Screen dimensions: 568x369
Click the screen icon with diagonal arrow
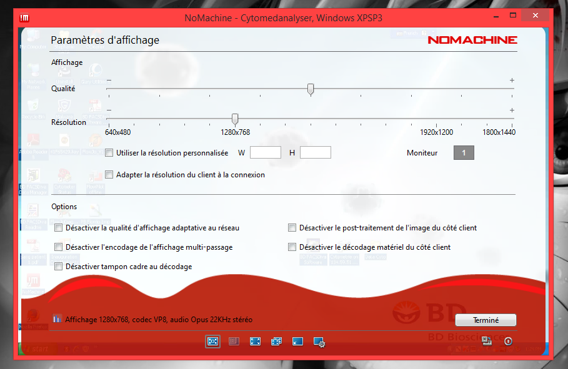pyautogui.click(x=298, y=341)
